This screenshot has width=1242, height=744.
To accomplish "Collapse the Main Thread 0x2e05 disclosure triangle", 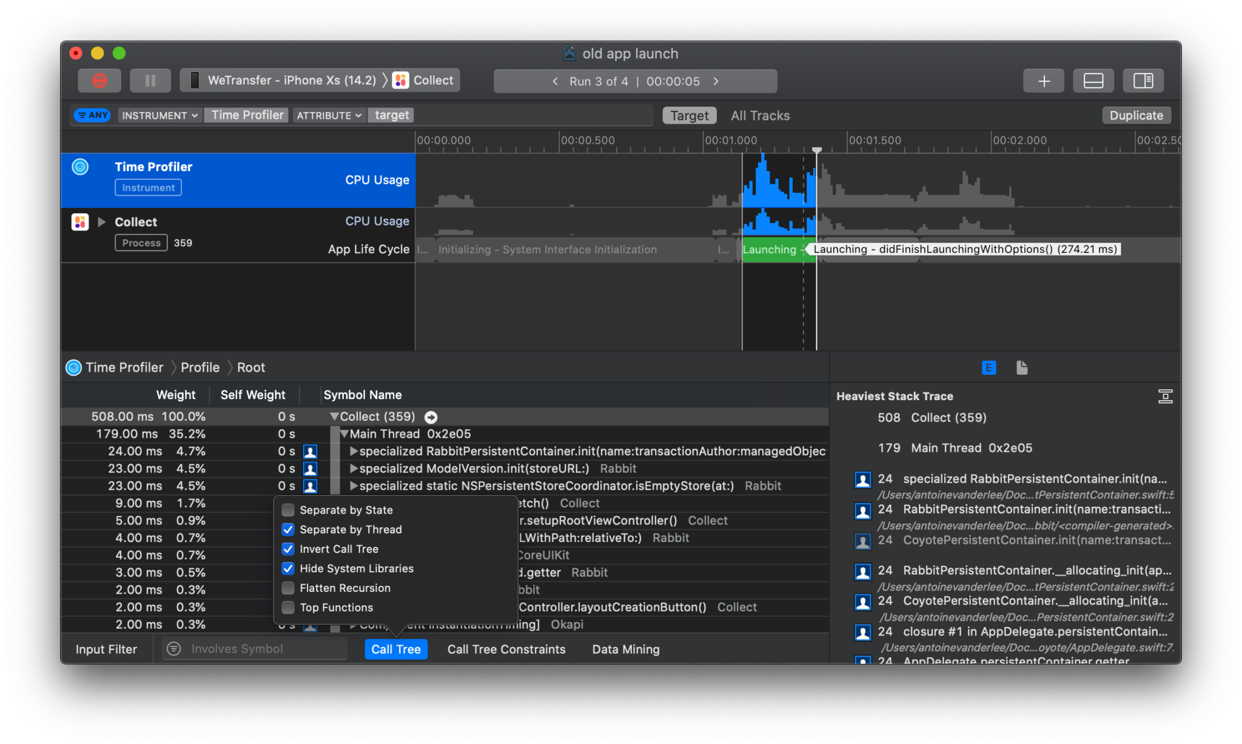I will pos(345,434).
